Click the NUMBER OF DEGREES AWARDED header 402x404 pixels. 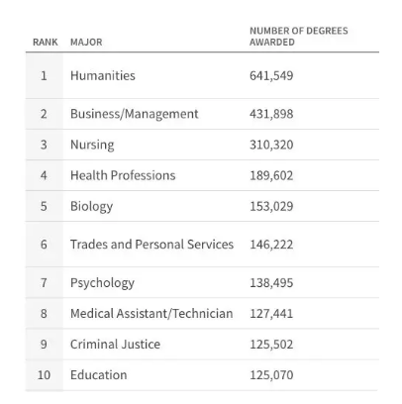[299, 37]
